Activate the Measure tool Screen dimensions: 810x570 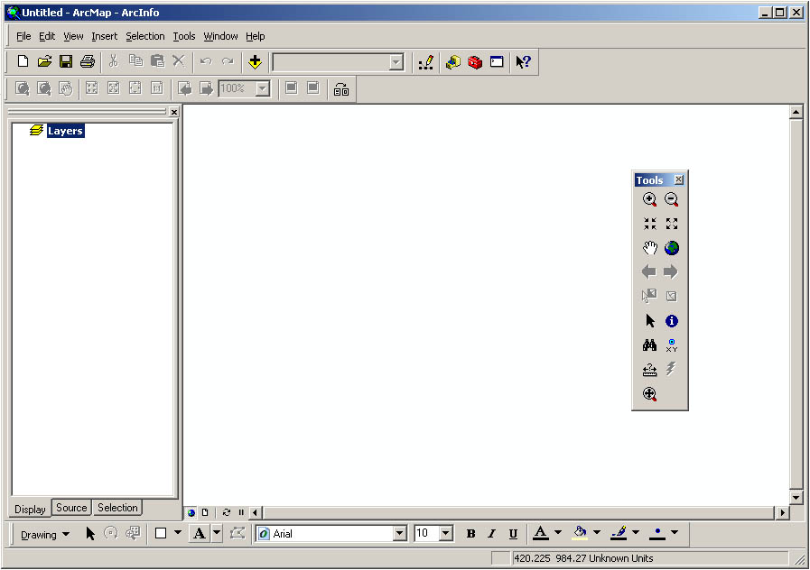coord(648,368)
